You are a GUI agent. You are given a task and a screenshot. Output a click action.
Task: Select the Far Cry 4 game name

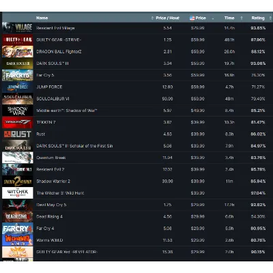pyautogui.click(x=45, y=229)
